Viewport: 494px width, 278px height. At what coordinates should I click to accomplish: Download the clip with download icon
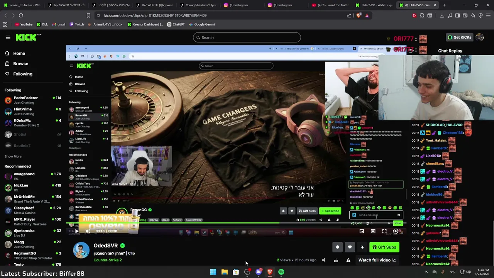(336, 260)
